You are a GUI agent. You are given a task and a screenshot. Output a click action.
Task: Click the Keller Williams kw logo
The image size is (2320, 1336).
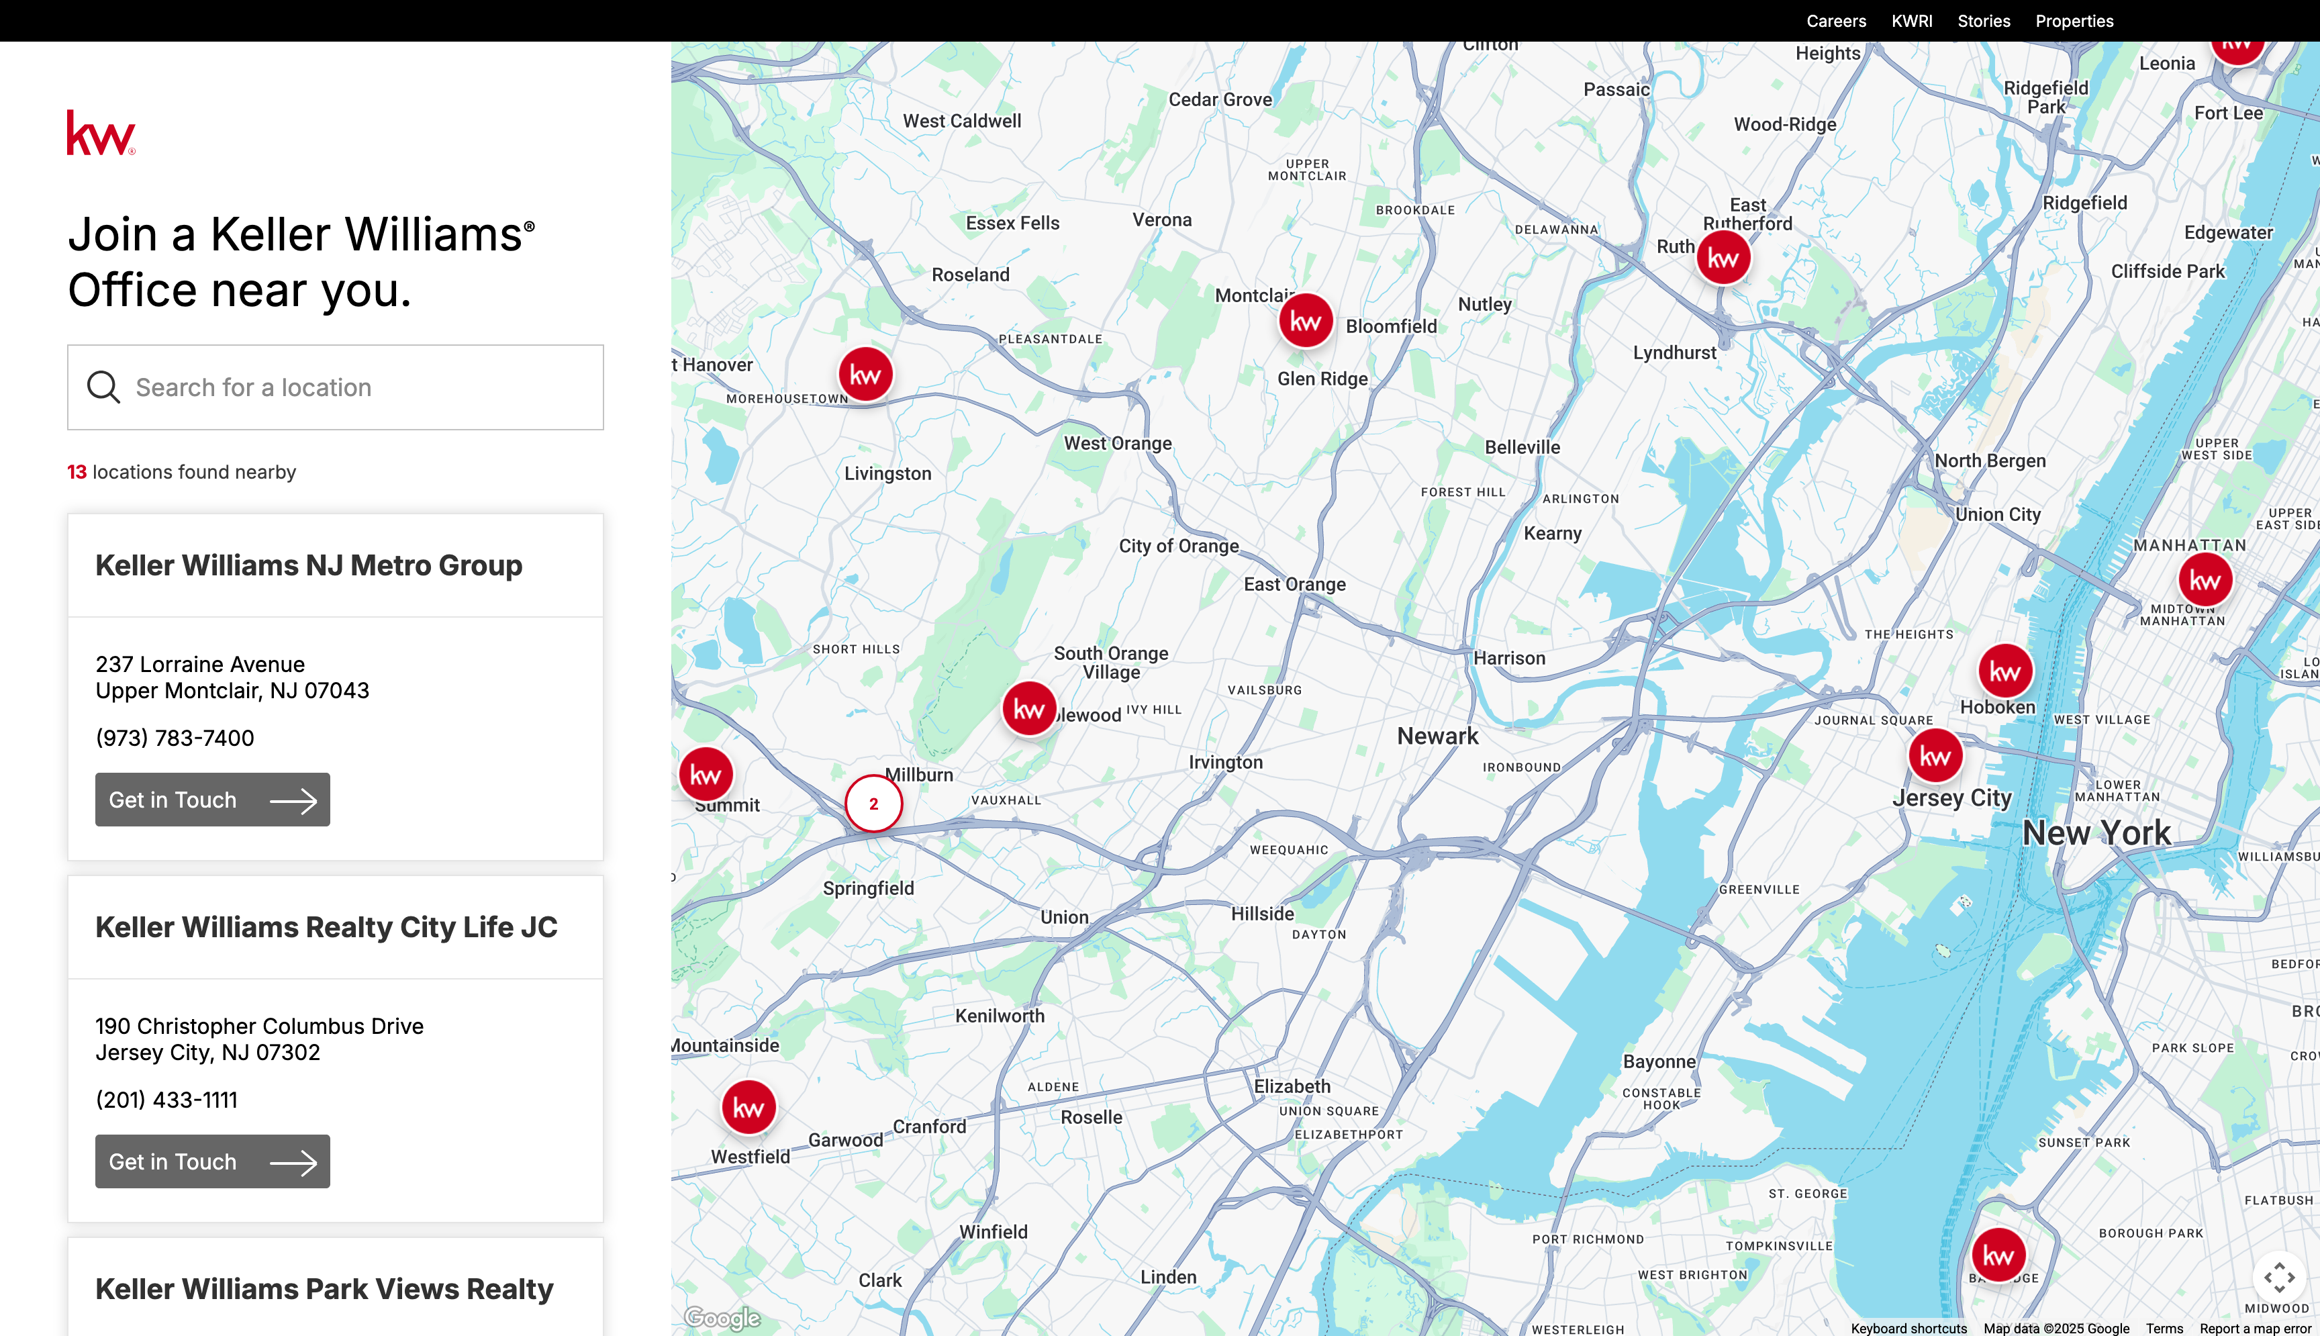click(x=101, y=133)
